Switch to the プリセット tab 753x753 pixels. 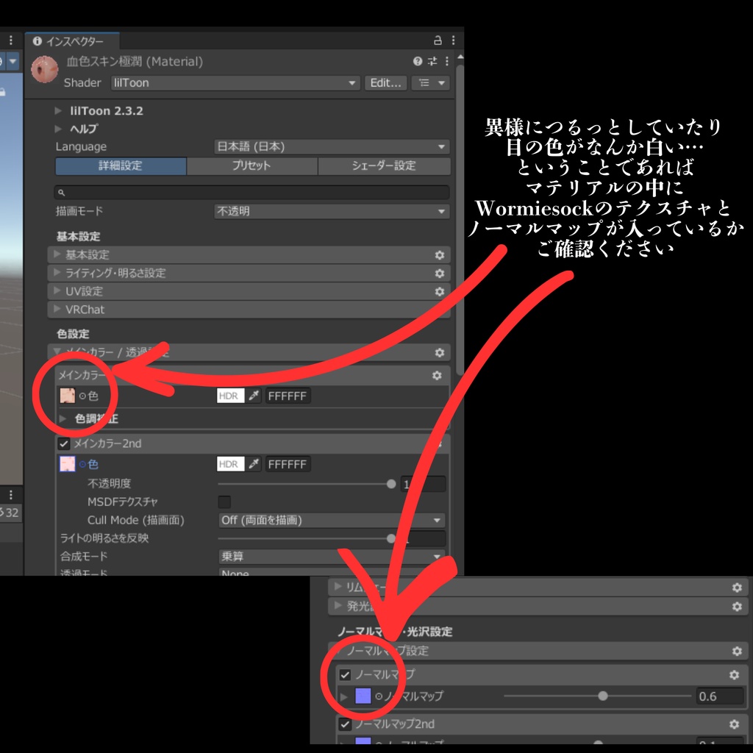point(252,166)
